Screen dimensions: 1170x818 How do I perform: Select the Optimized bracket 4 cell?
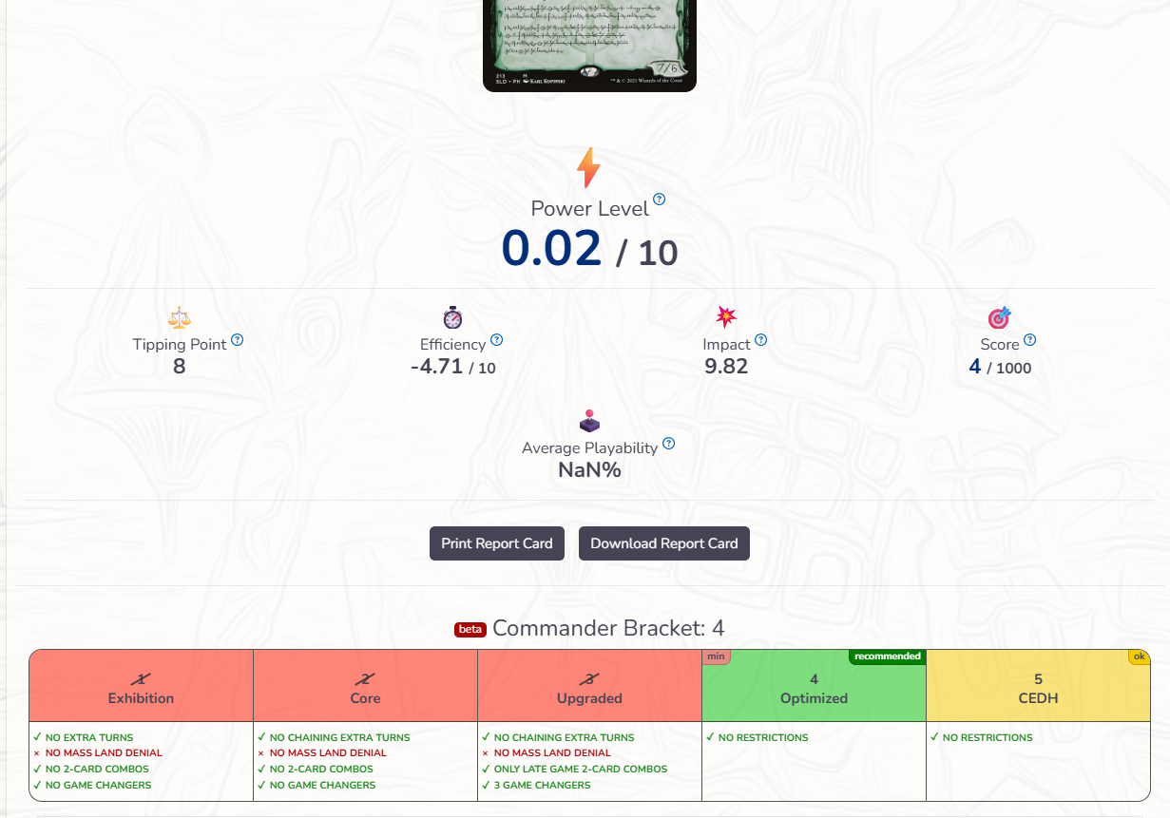(814, 688)
